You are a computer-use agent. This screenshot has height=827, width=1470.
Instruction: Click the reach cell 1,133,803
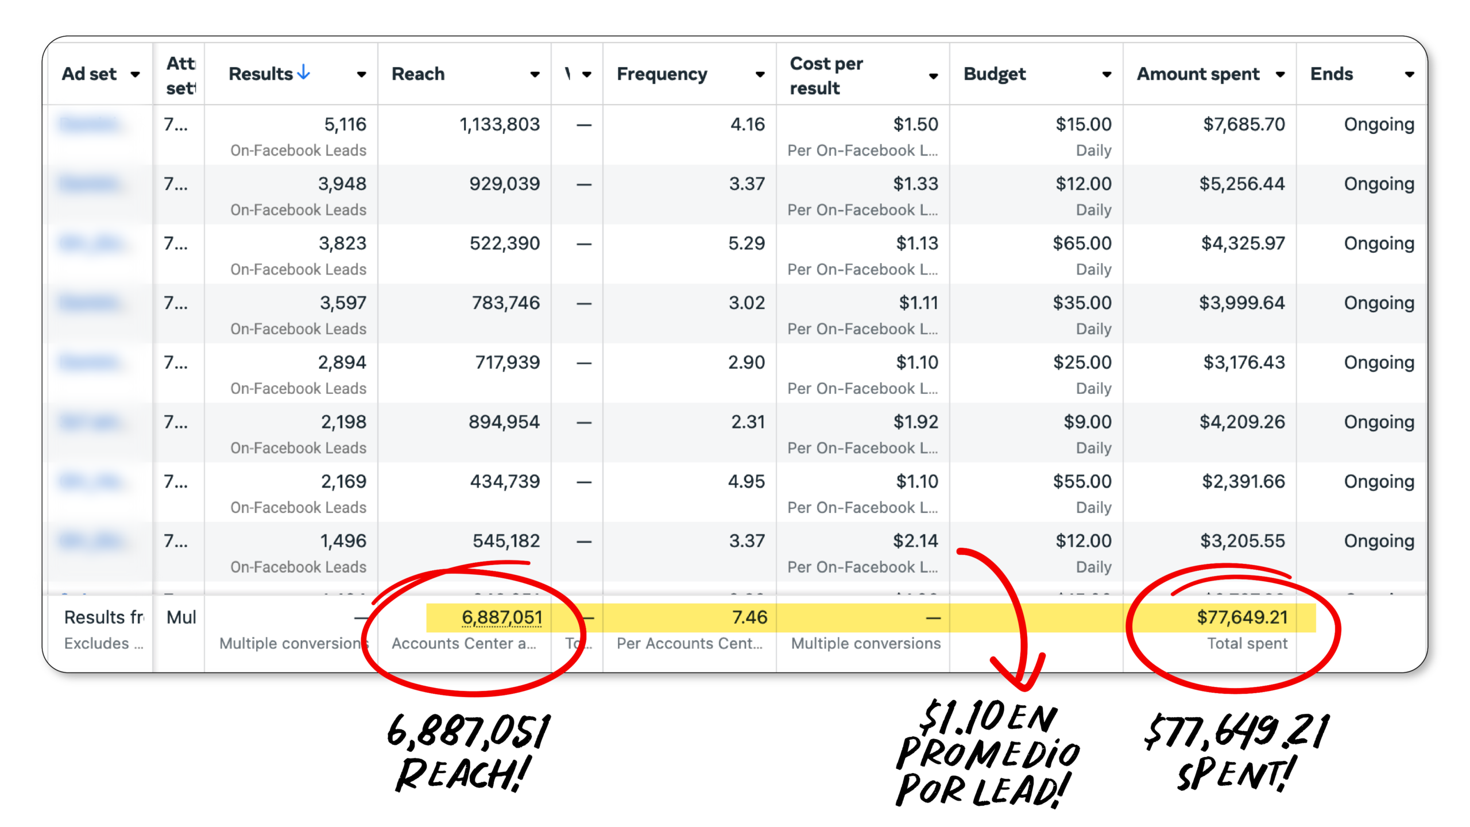tap(500, 124)
